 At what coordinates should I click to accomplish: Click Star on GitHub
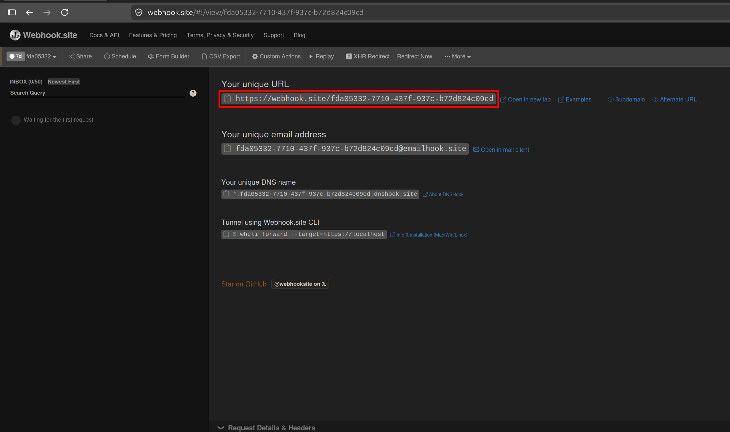(244, 284)
